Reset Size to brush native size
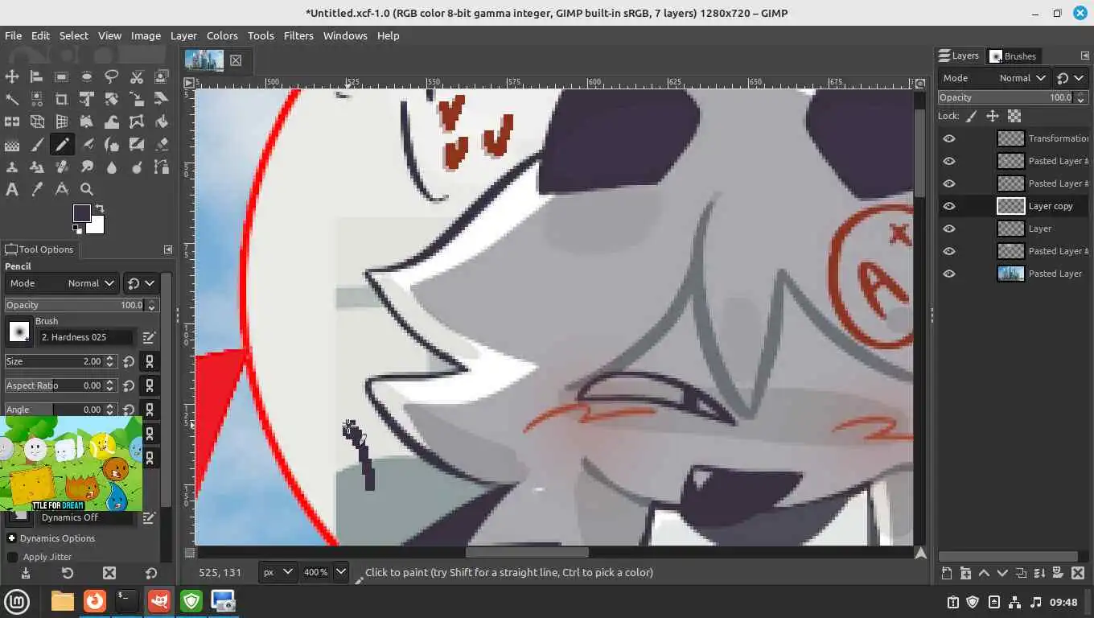Viewport: 1094px width, 618px height. pos(129,361)
